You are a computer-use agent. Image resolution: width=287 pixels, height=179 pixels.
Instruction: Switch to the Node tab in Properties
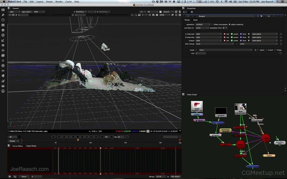tap(195, 20)
